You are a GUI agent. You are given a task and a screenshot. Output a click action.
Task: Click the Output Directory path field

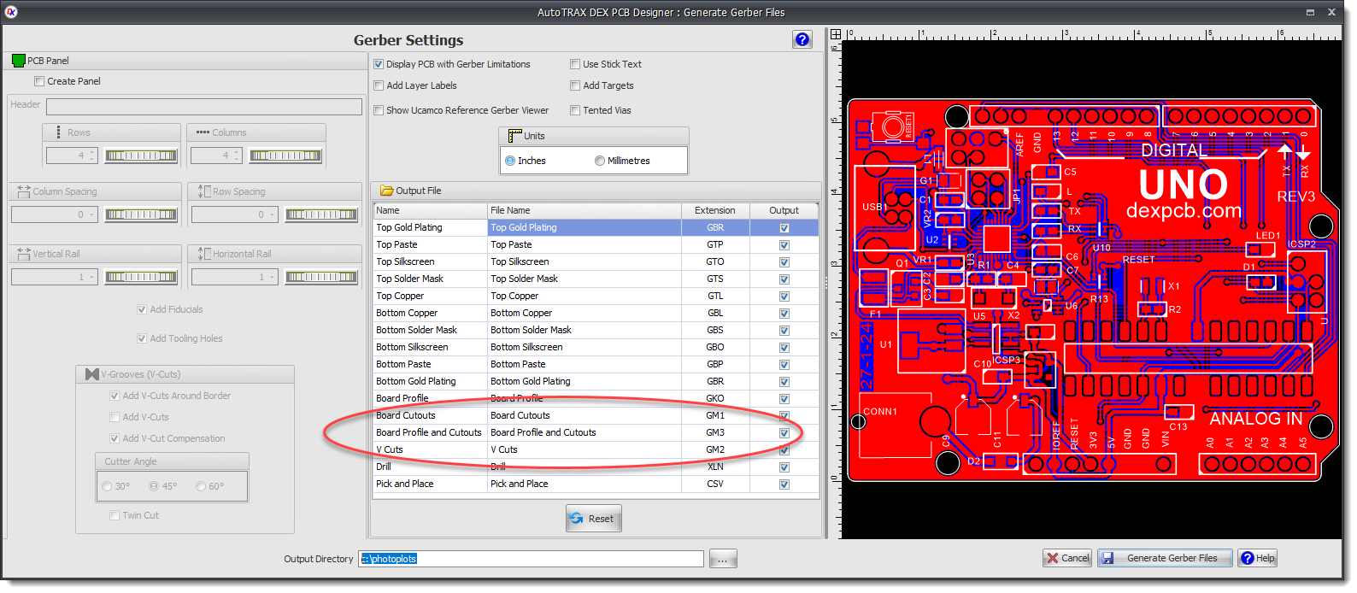[531, 559]
